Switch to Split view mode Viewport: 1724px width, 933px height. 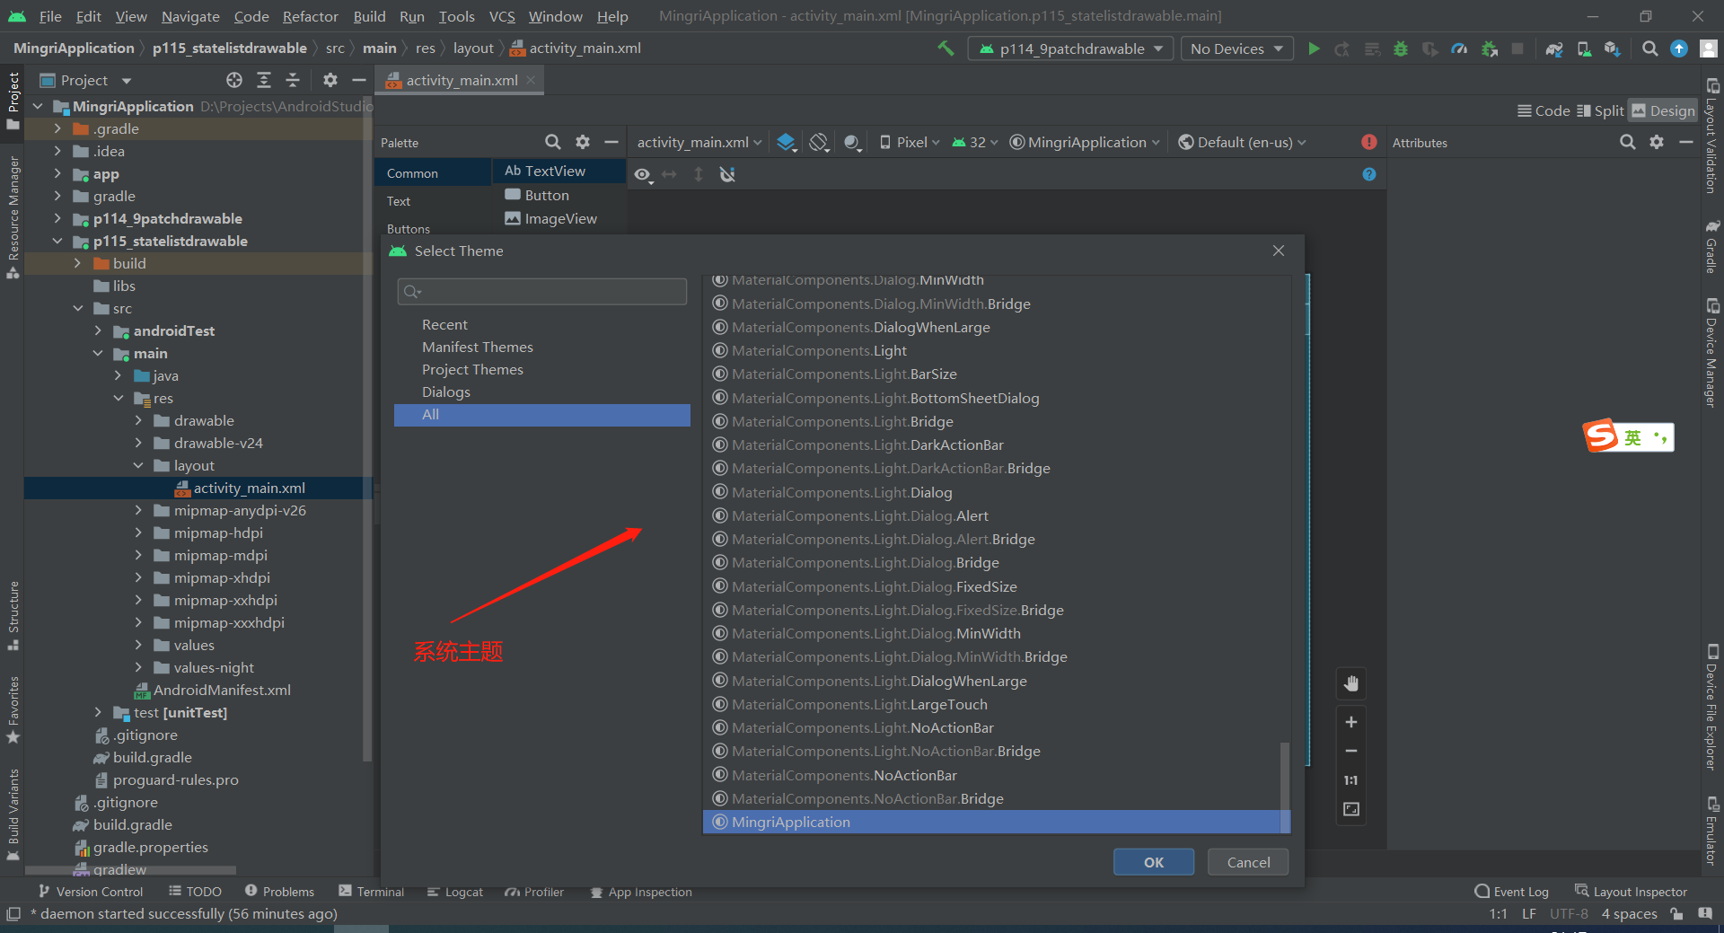tap(1600, 110)
